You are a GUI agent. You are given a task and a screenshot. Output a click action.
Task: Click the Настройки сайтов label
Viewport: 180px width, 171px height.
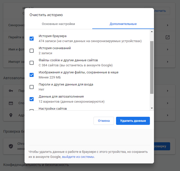[53, 108]
